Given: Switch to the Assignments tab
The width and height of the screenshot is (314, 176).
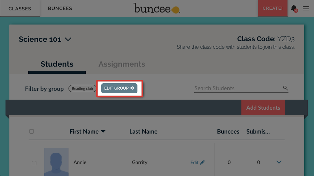Looking at the screenshot, I should 122,64.
